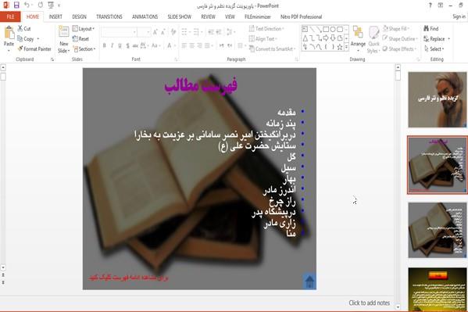Toggle Align Right paragraph alignment
The height and width of the screenshot is (312, 468).
[200, 45]
